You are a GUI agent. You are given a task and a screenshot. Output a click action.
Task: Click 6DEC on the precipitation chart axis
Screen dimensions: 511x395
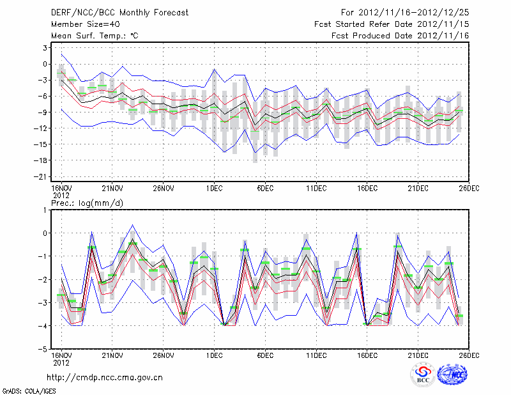(x=265, y=355)
